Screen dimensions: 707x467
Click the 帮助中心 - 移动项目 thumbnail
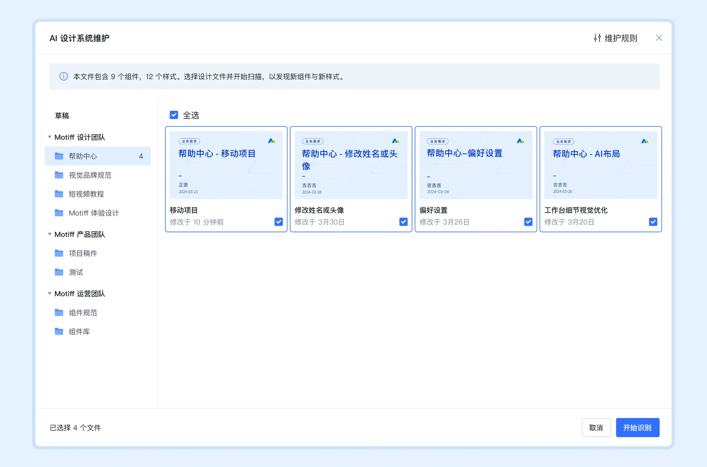point(226,165)
